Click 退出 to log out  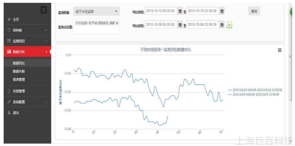coord(16,113)
